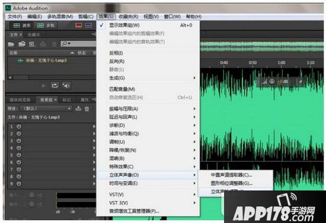326x223 pixels.
Task: Select 反相(I) from effects menu
Action: tap(148, 53)
